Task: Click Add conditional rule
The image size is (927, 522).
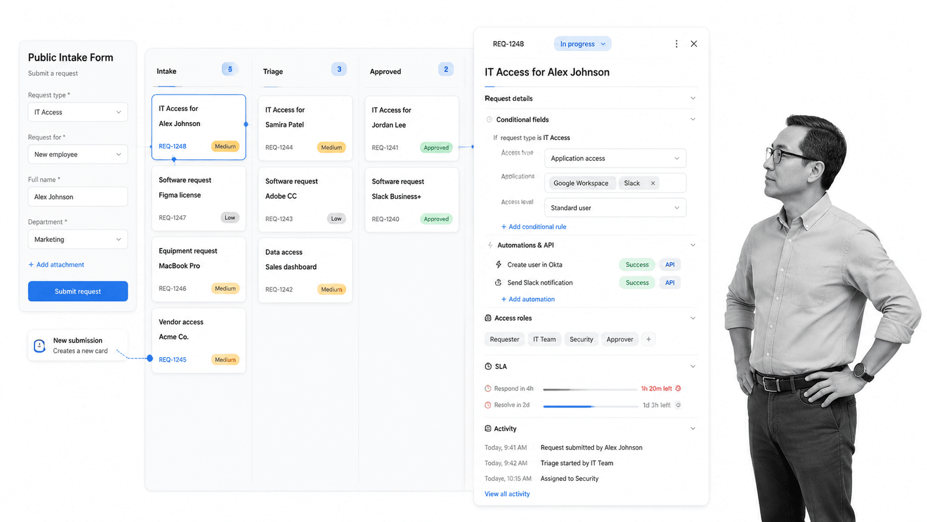Action: click(533, 226)
